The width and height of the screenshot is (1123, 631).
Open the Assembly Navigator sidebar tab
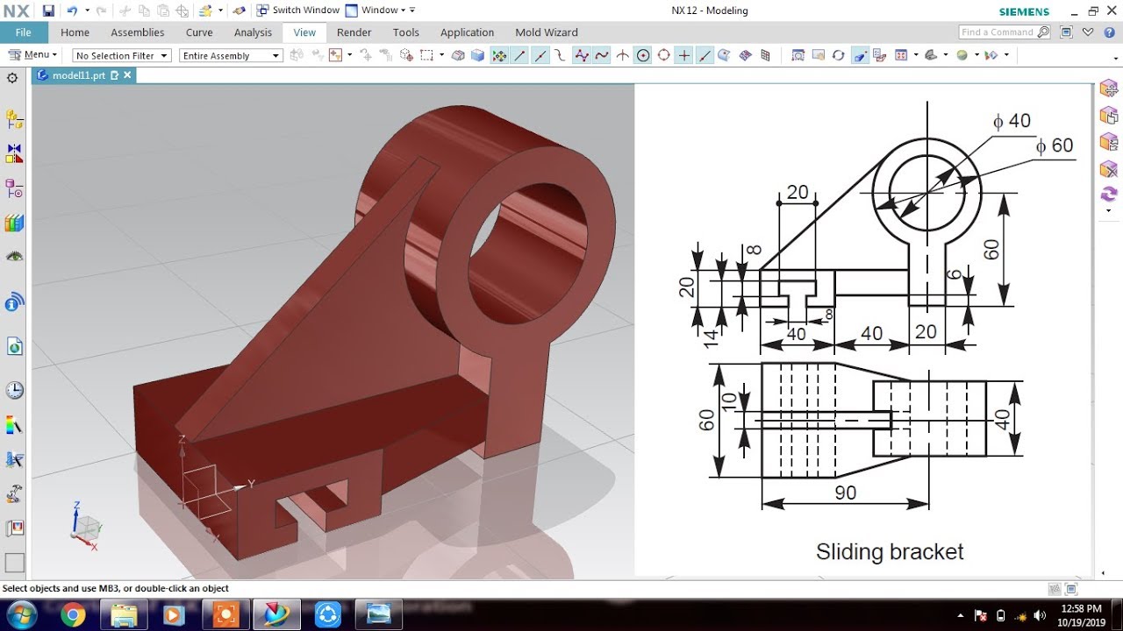14,117
